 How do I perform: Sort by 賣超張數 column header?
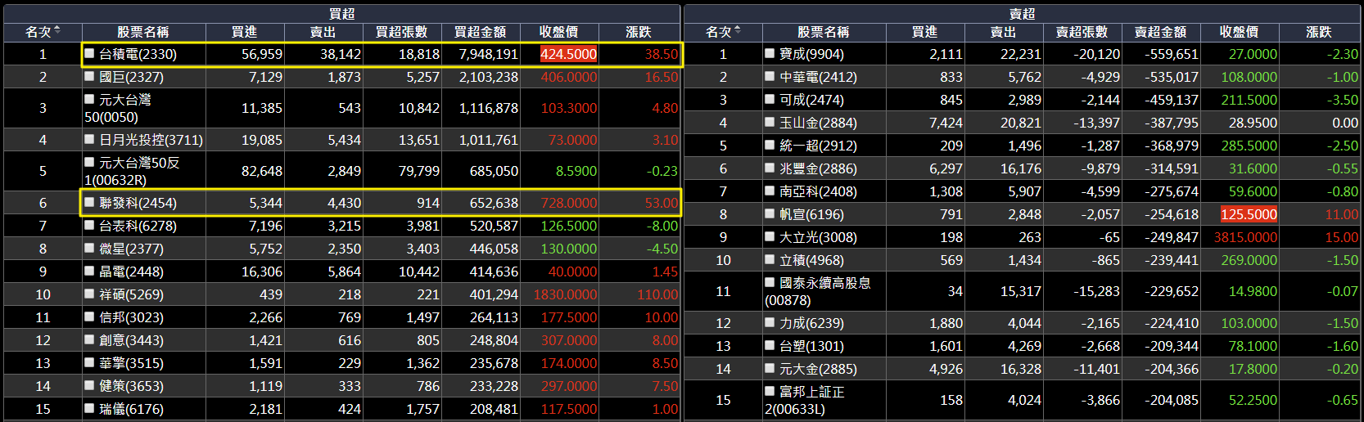tap(1082, 32)
